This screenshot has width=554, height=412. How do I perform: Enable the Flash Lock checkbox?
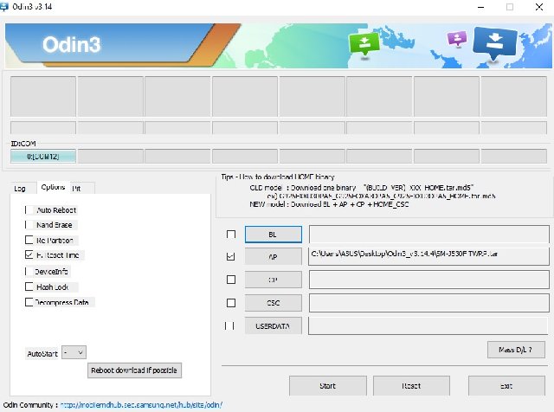29,286
